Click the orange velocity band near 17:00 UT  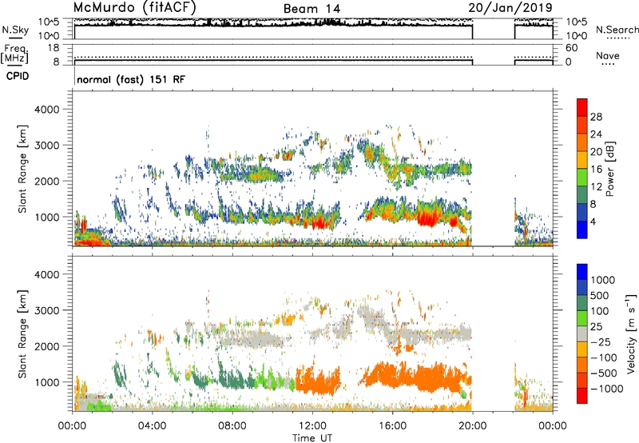click(411, 377)
